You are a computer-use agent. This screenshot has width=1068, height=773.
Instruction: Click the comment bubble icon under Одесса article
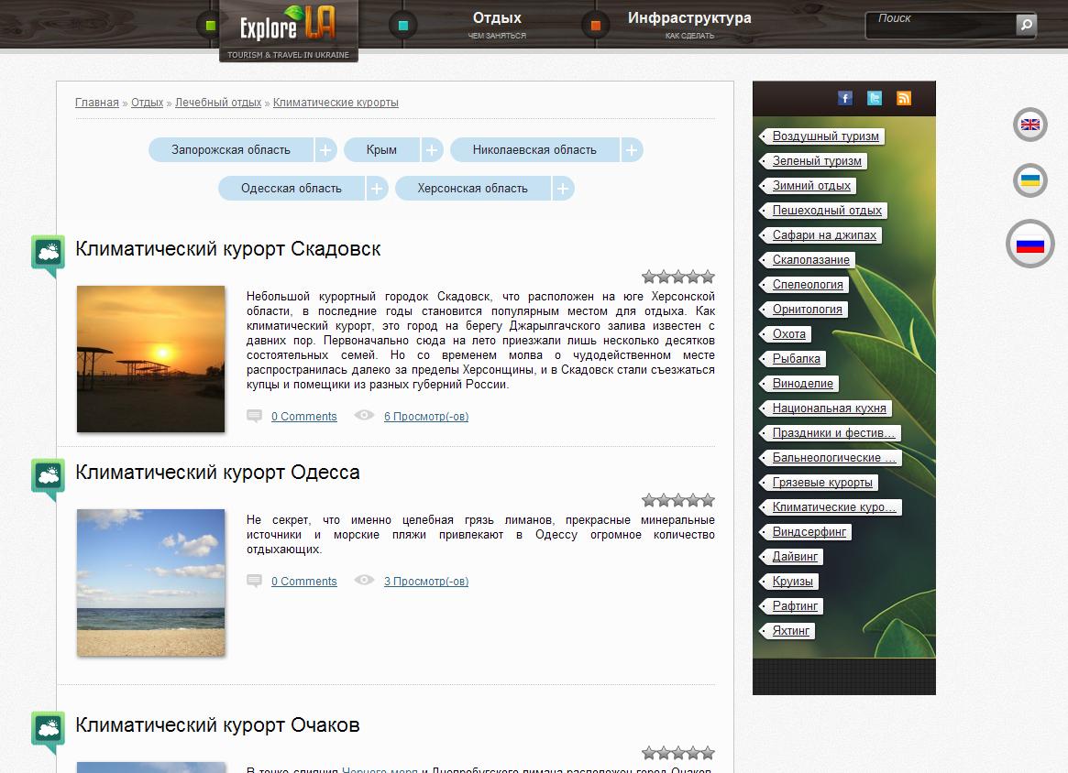(x=254, y=581)
